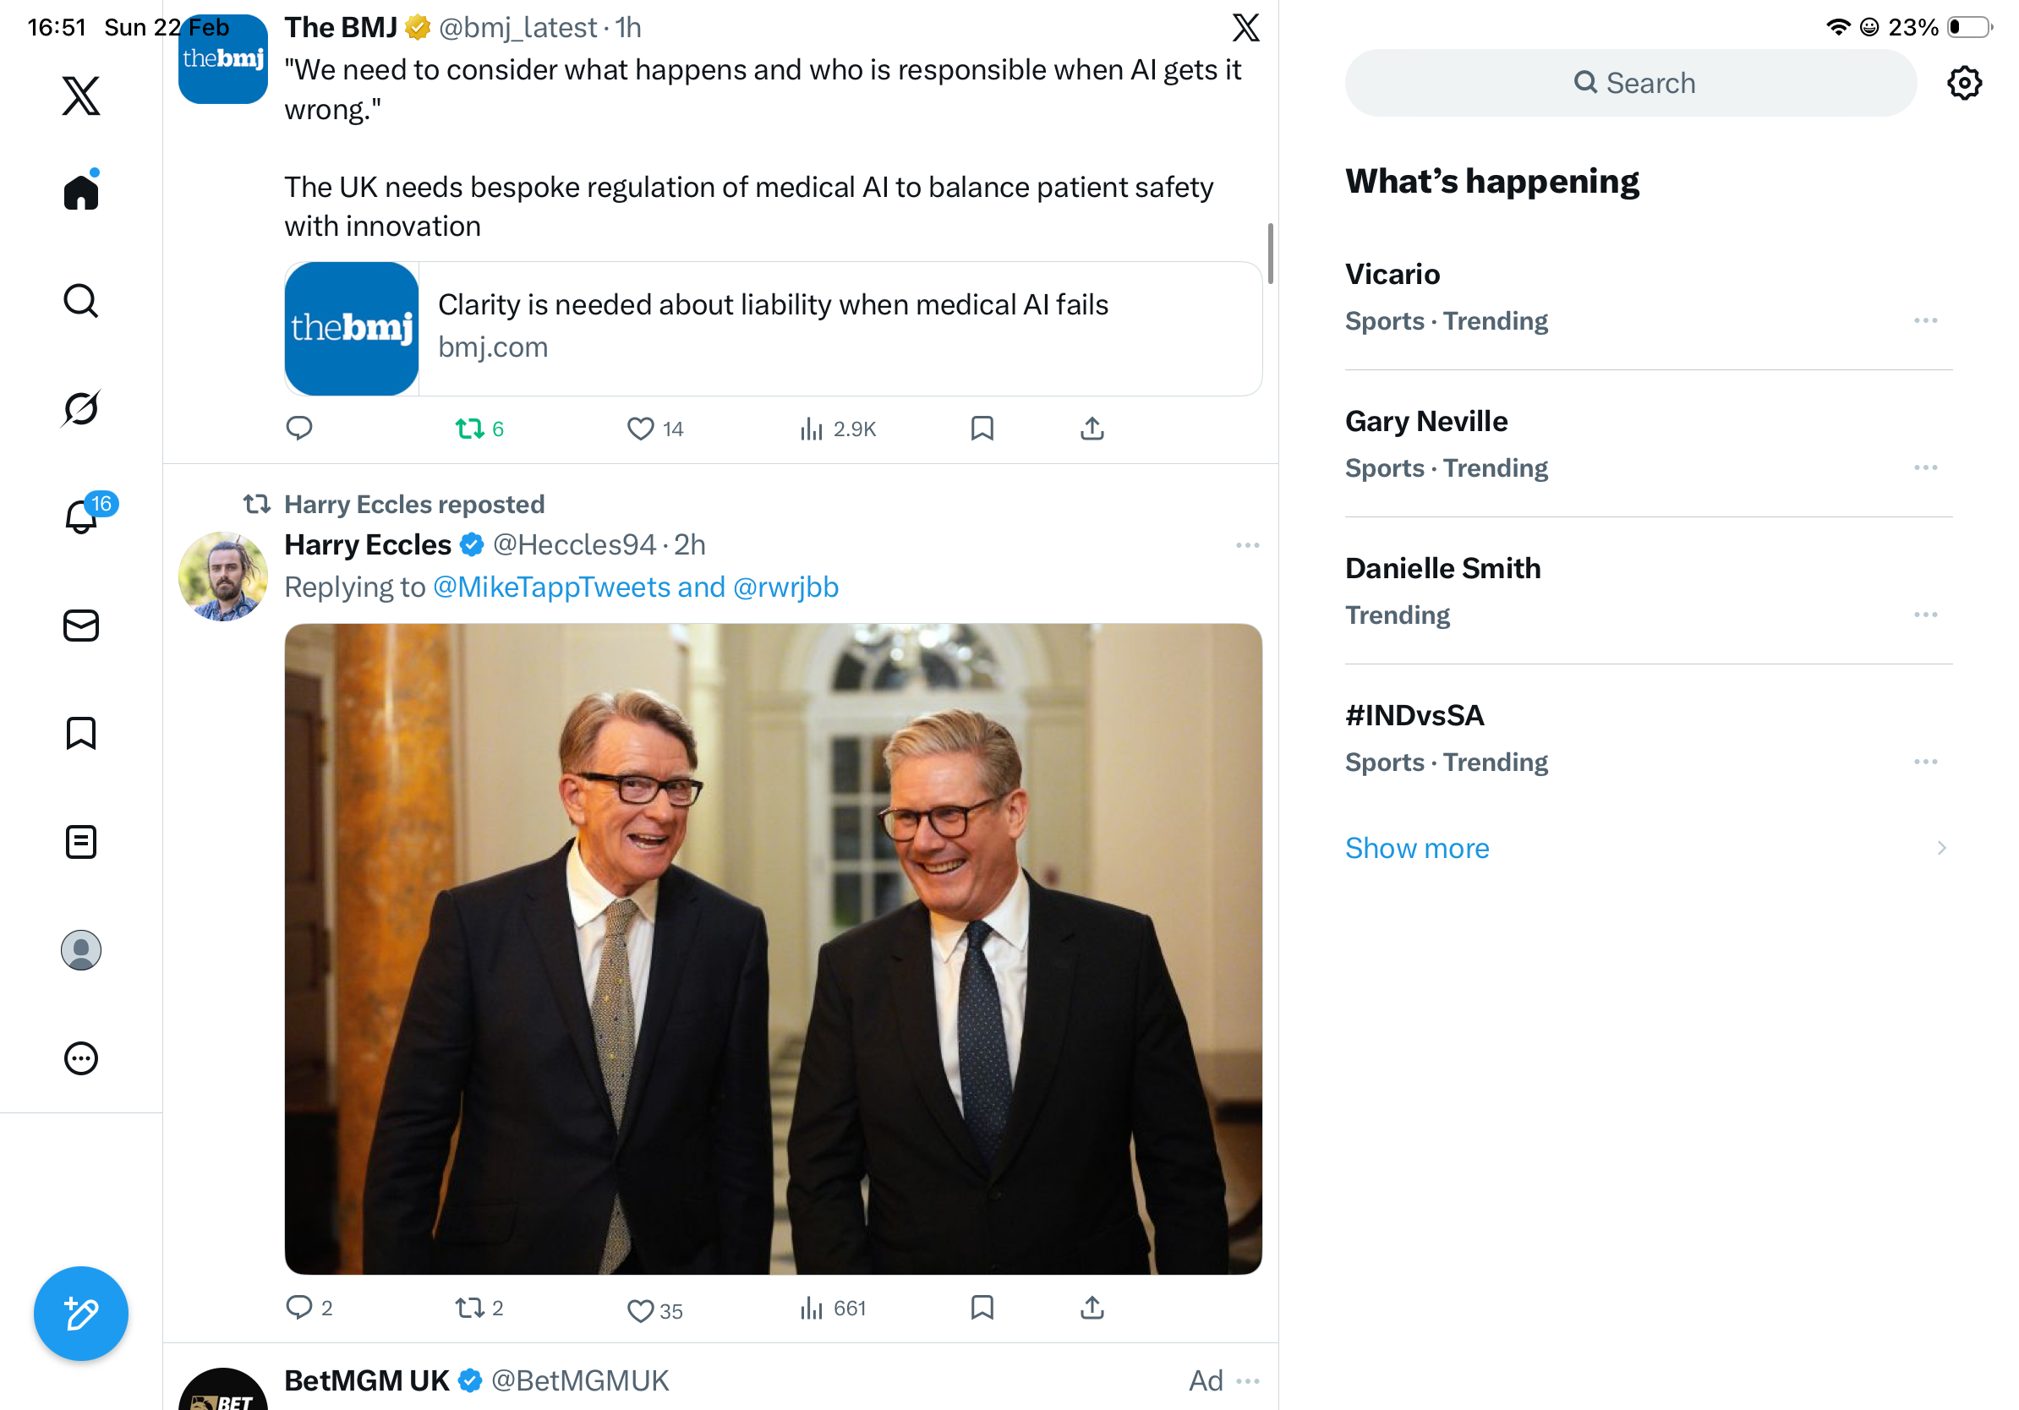Open more options on Harry Eccles post
This screenshot has width=2019, height=1410.
(1247, 545)
